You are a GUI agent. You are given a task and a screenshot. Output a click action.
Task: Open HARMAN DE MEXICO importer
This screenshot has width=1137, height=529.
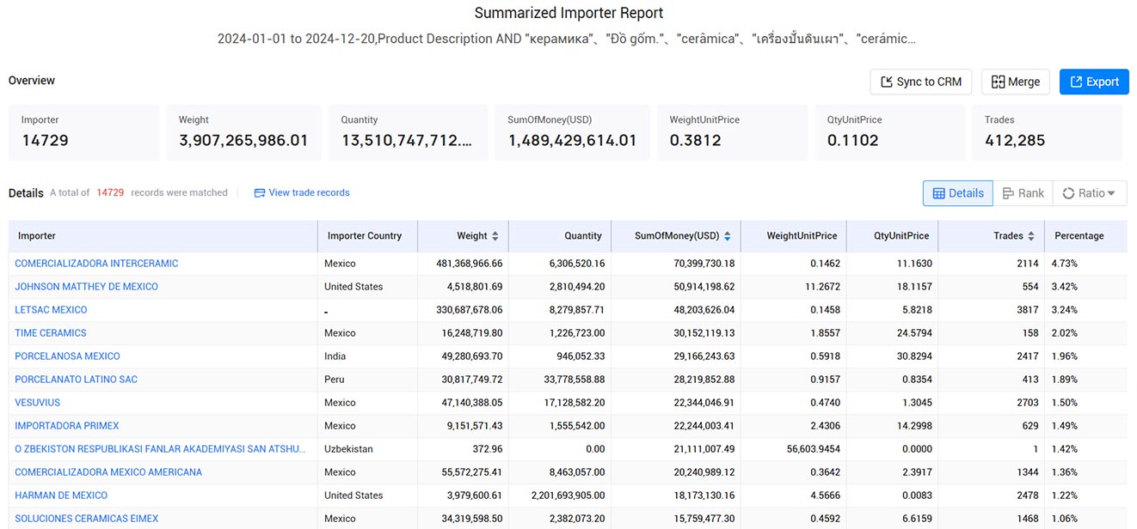click(x=61, y=496)
